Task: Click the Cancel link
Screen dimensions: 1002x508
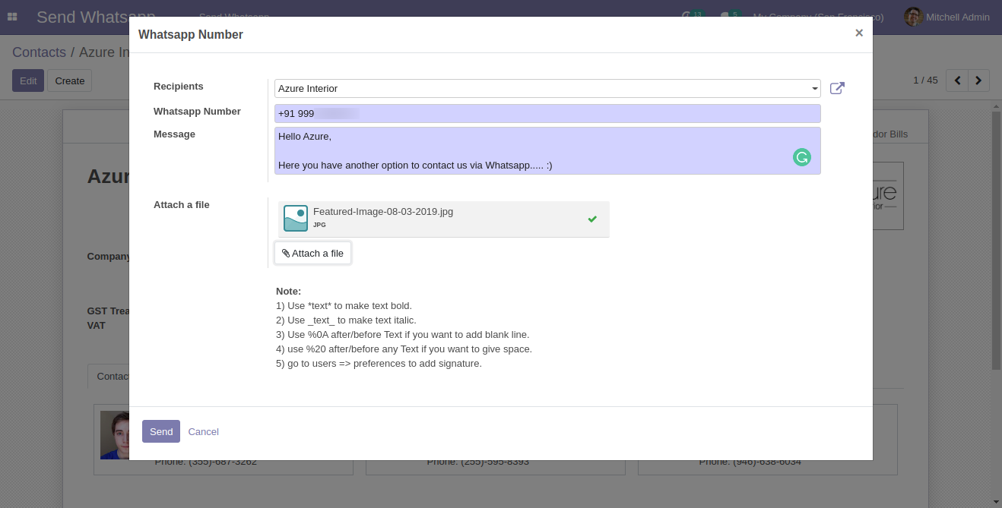Action: pyautogui.click(x=203, y=431)
